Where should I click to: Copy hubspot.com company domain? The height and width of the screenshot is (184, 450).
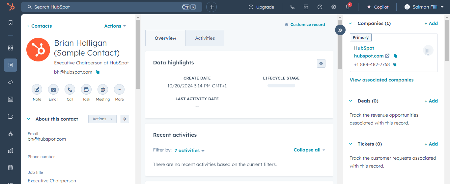pos(396,56)
